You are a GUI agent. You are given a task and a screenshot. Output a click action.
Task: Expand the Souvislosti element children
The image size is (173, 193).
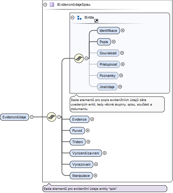point(122,53)
